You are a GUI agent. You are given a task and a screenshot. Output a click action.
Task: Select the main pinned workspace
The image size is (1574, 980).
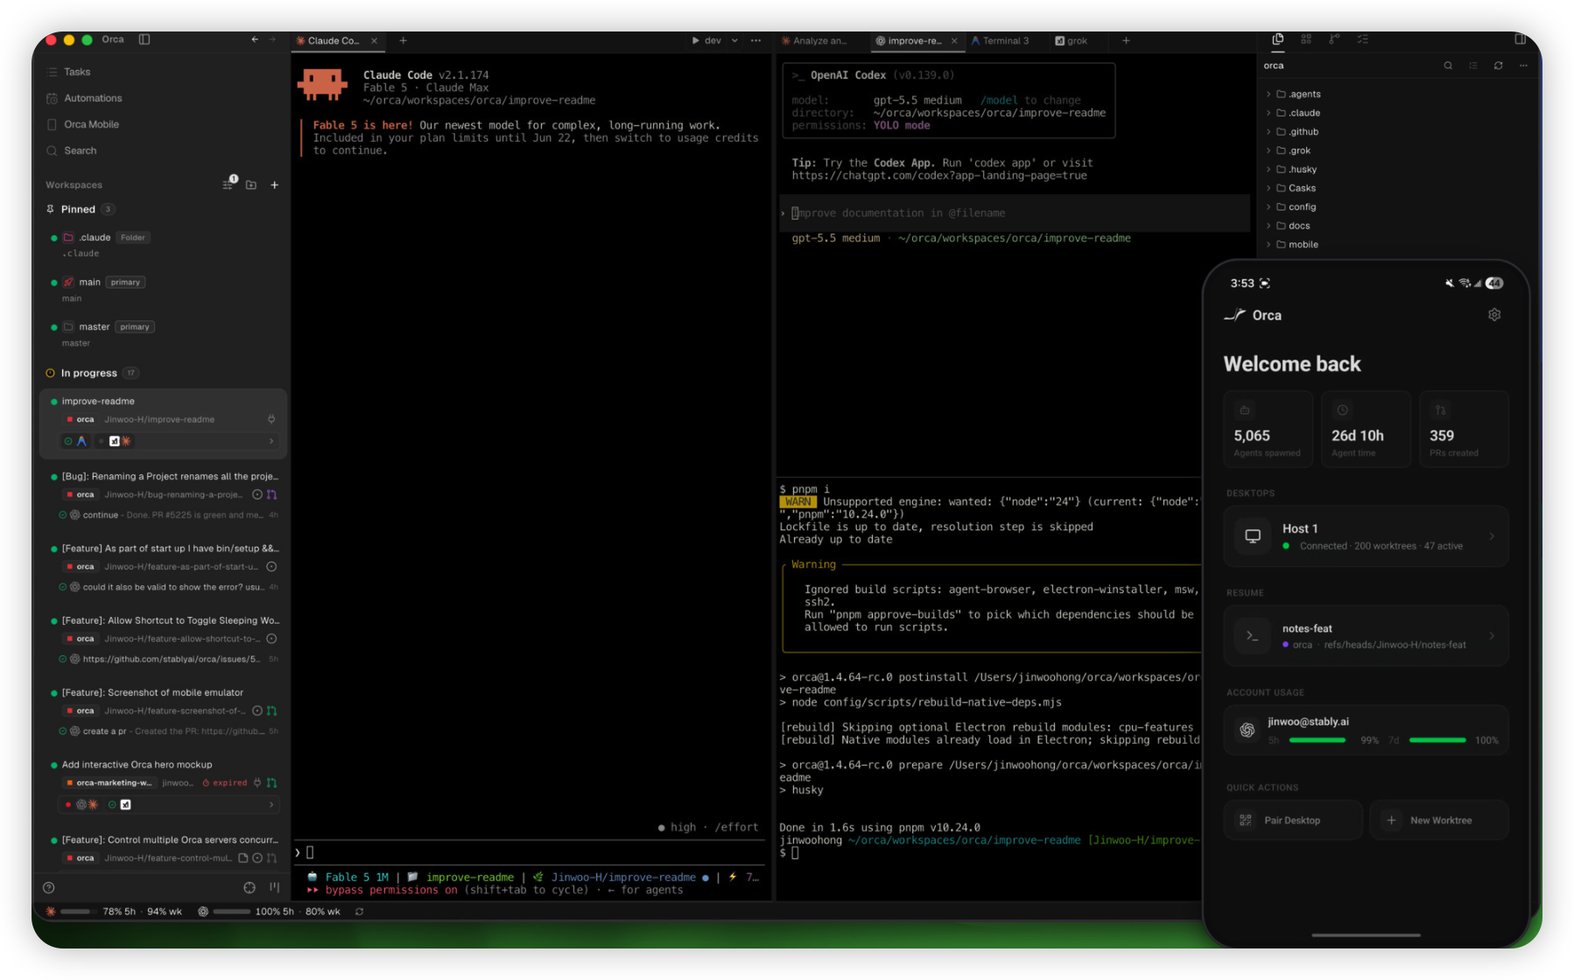[164, 290]
